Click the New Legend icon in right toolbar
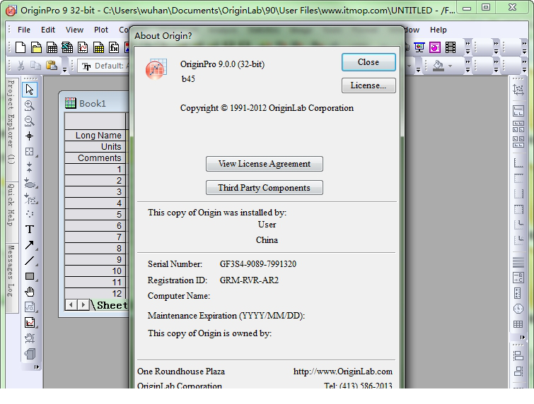 coord(518,278)
